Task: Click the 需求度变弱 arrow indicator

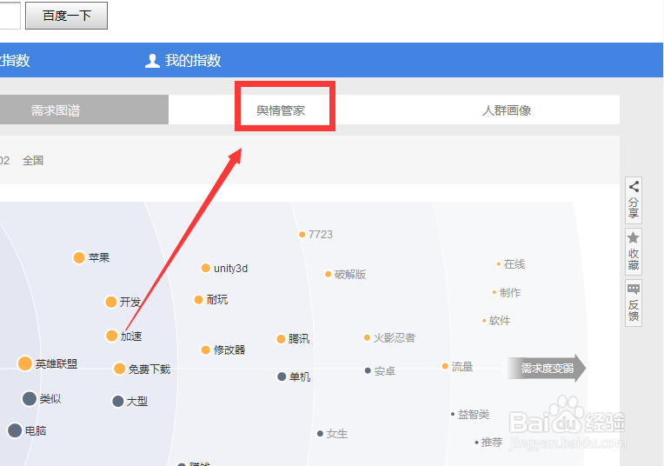Action: (547, 368)
